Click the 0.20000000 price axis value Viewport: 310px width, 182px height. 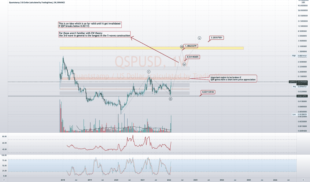point(303,72)
